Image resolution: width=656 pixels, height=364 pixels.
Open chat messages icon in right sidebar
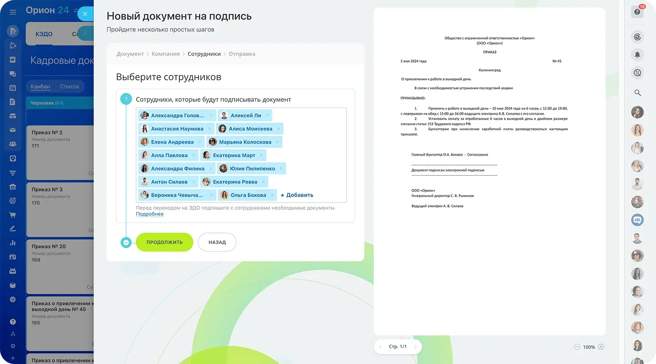pyautogui.click(x=637, y=72)
